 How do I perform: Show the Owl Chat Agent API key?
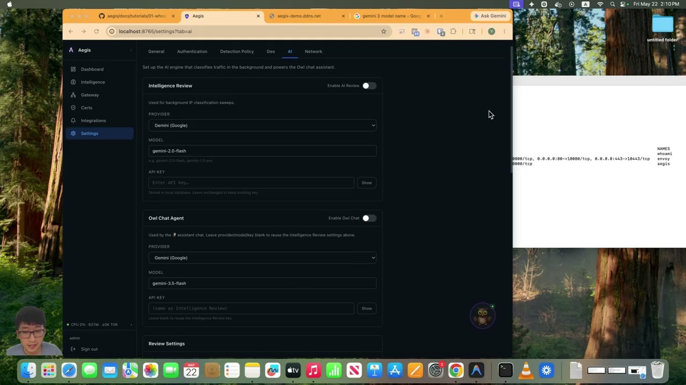pos(367,309)
